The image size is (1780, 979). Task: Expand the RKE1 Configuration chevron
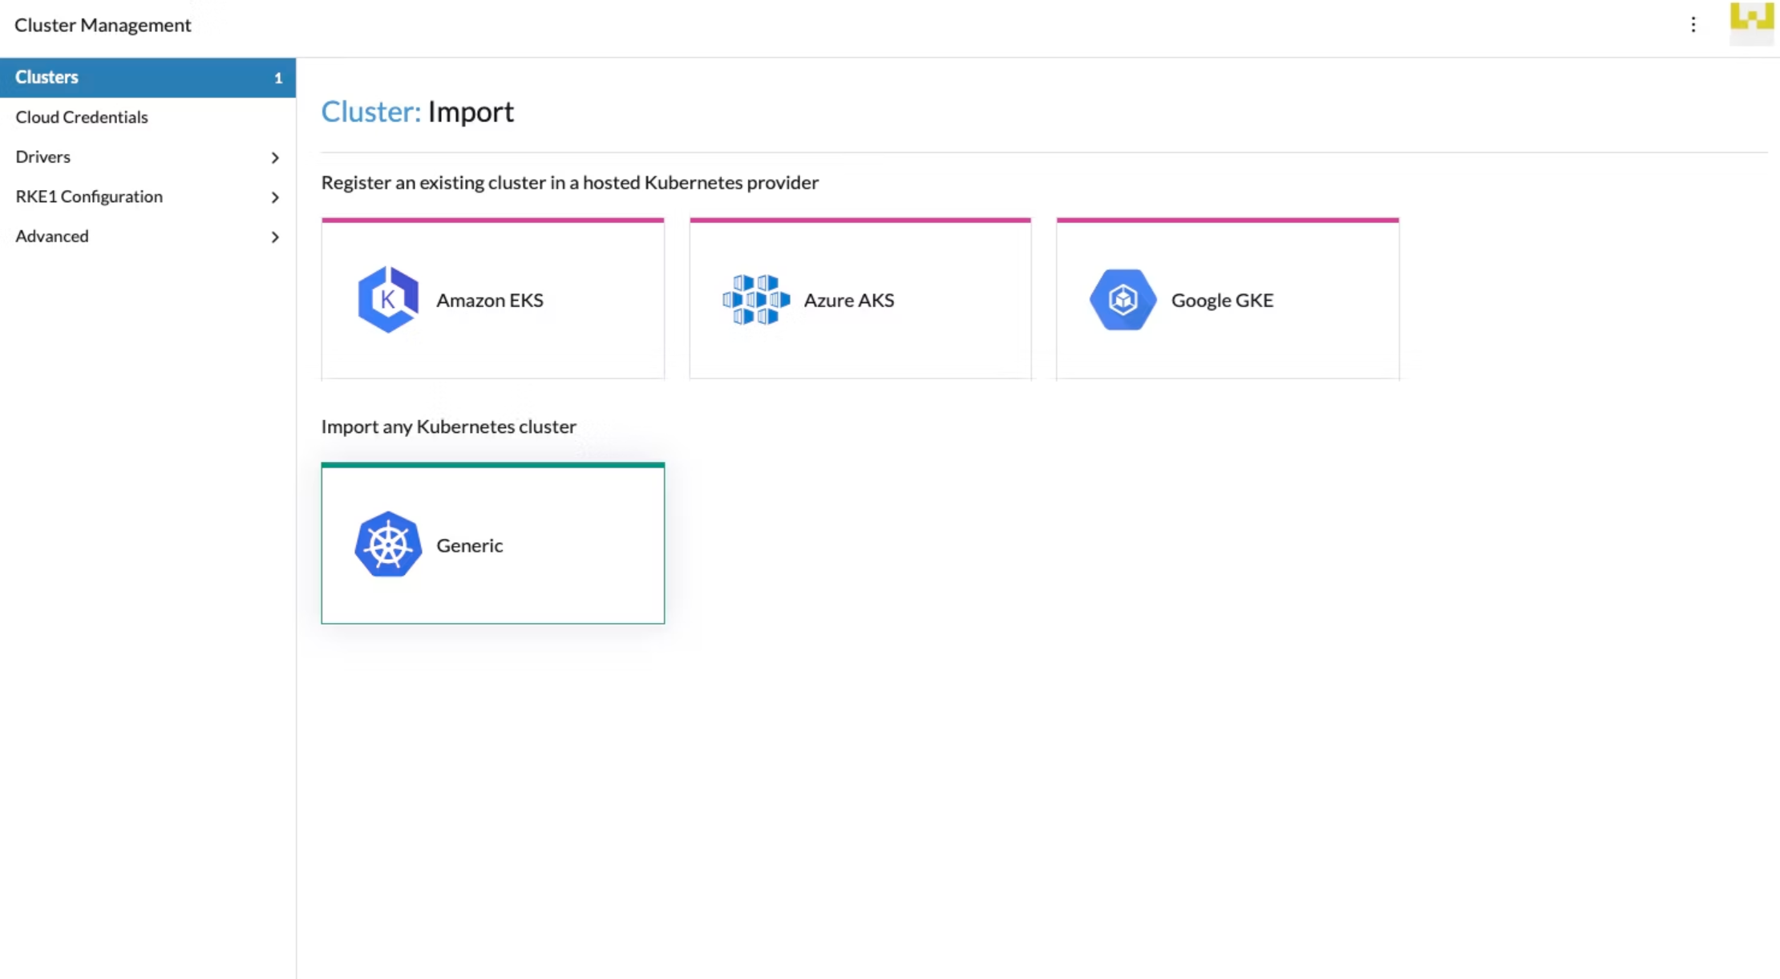click(275, 197)
